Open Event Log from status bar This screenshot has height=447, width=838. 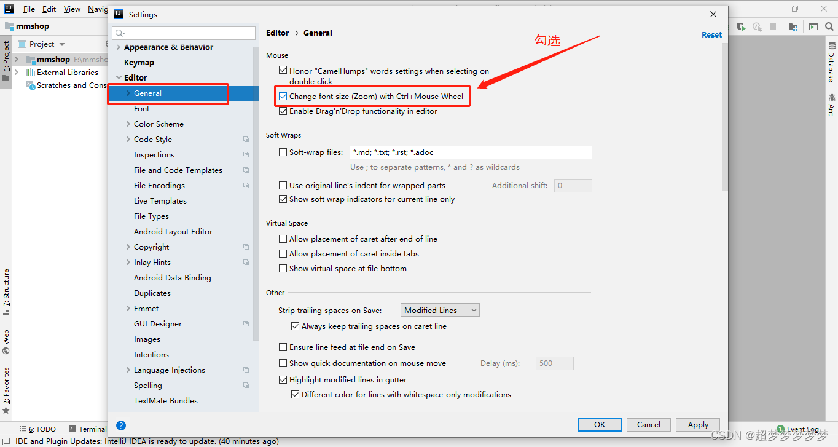pyautogui.click(x=799, y=429)
